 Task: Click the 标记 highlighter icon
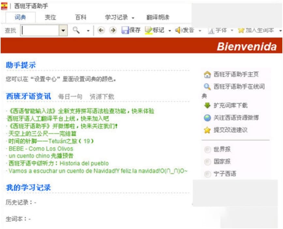coord(149,30)
